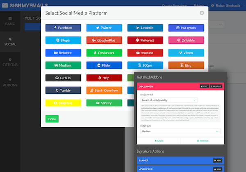Expand the dropdown chevron behind the dialog

click(220, 25)
